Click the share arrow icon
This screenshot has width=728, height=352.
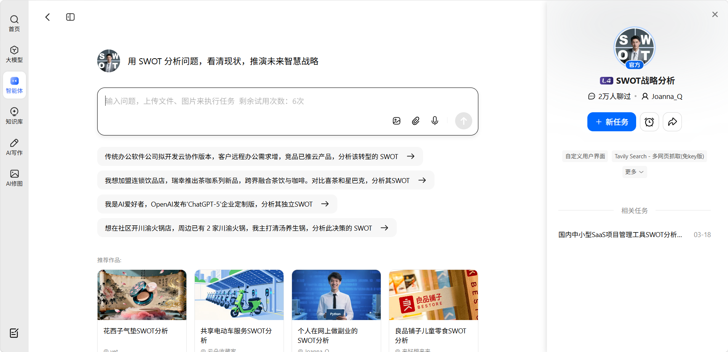coord(672,122)
